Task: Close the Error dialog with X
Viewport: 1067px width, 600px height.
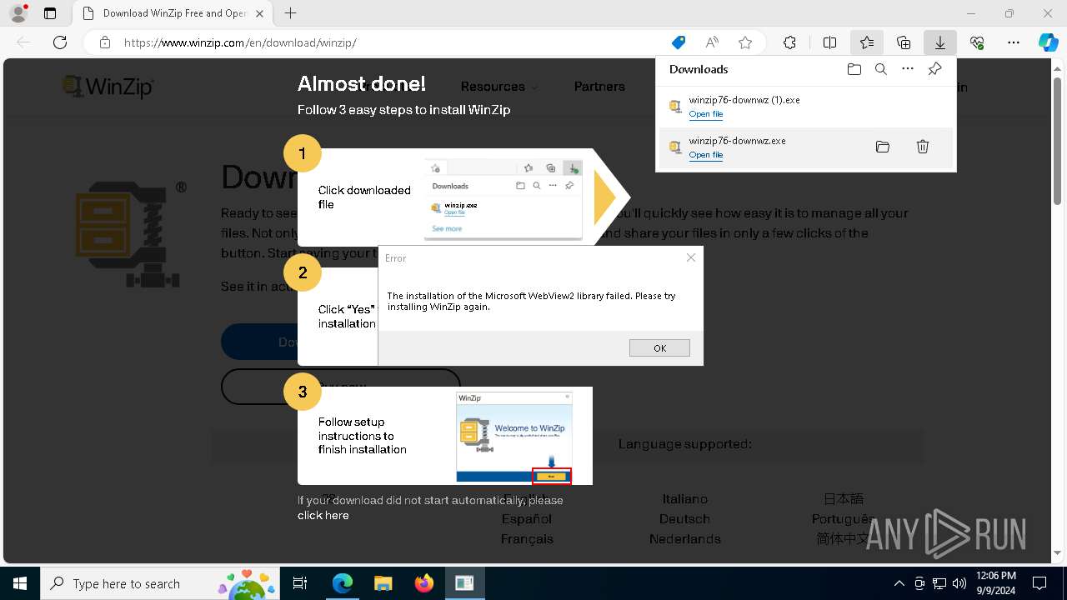Action: (x=690, y=257)
